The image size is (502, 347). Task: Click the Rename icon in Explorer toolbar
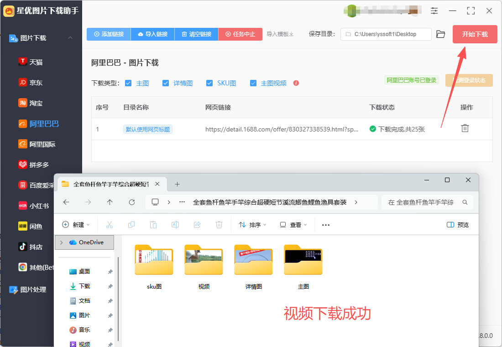[x=175, y=225]
